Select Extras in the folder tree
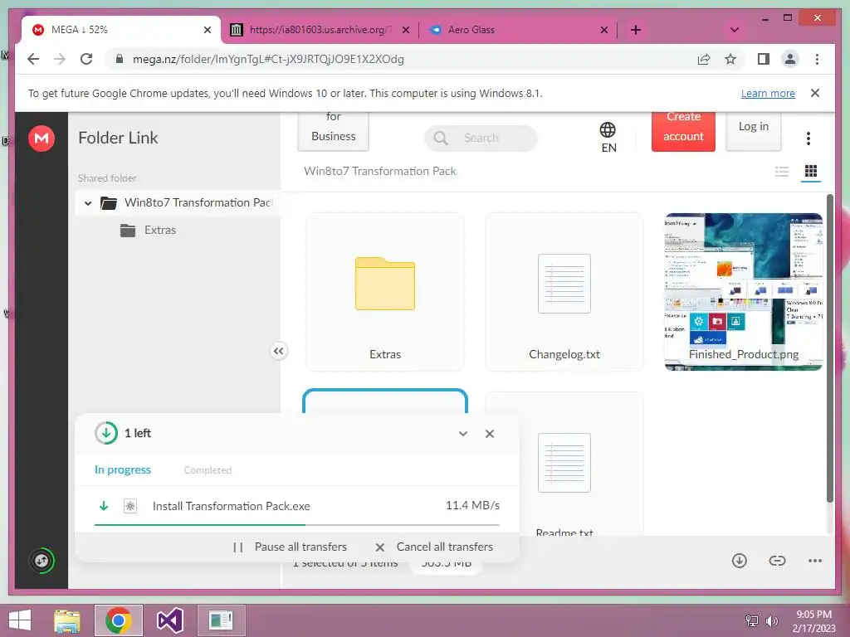The image size is (850, 637). [x=160, y=231]
